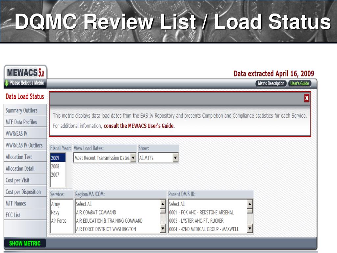Select Army in Service list
This screenshot has height=253, width=337.
click(x=62, y=204)
